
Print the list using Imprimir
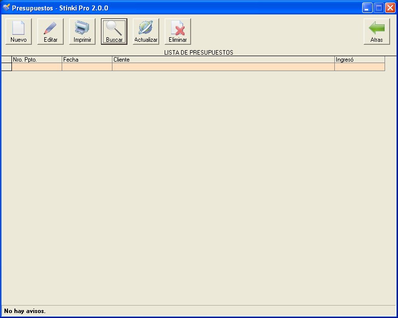click(82, 31)
